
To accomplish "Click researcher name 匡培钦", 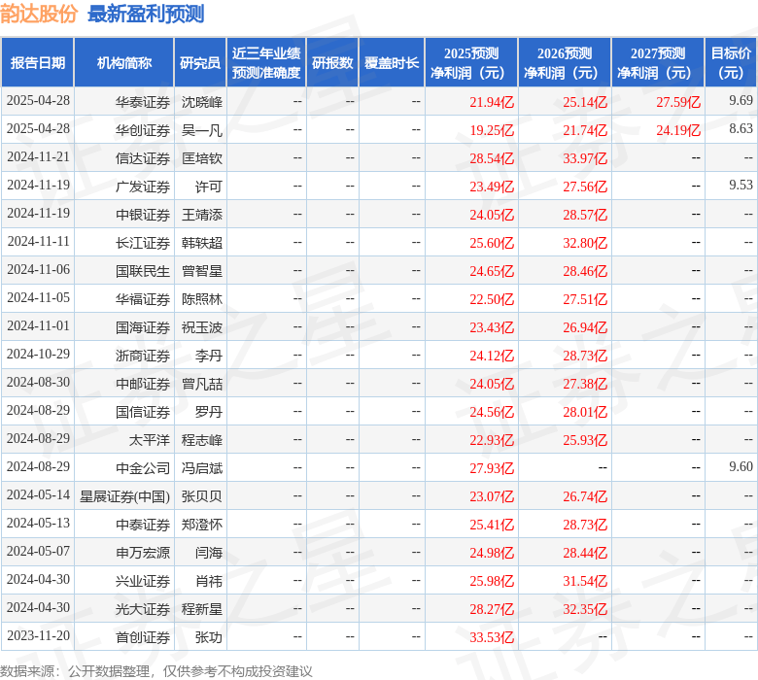I will [x=202, y=158].
